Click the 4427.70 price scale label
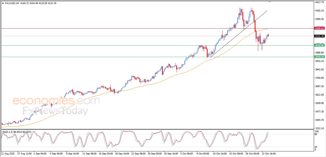This screenshot has height=157, width=326. coord(319,2)
